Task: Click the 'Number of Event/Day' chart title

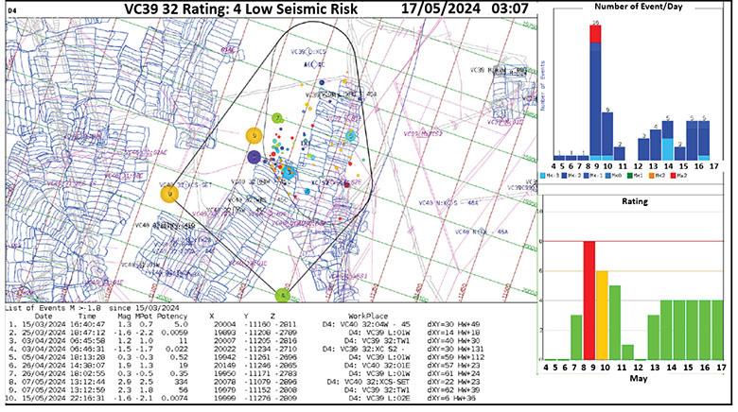Action: (x=639, y=7)
